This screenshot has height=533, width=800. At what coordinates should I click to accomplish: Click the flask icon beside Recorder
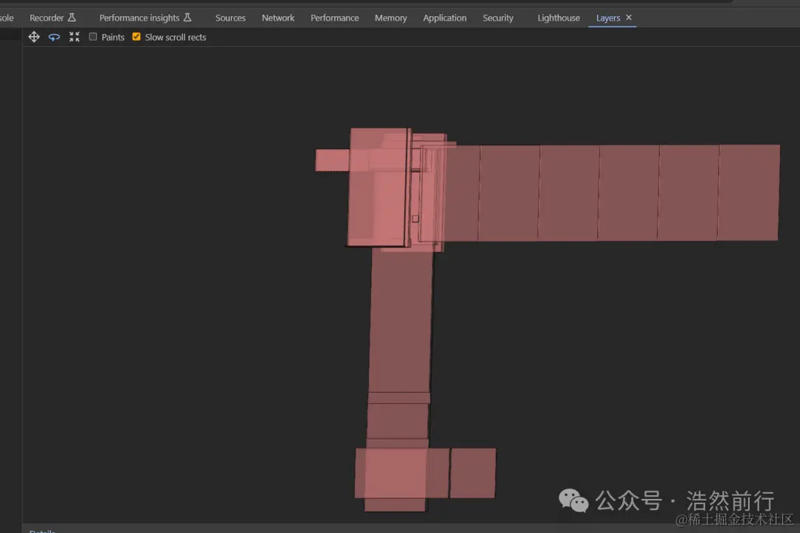[x=72, y=17]
